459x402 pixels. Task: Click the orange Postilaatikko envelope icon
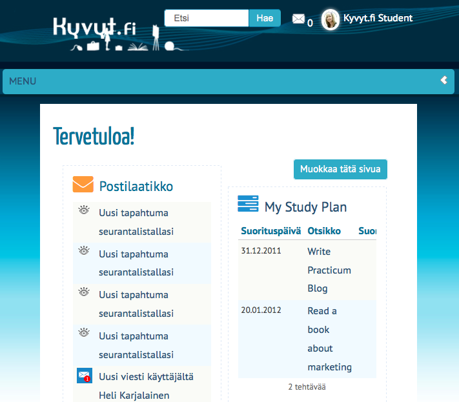(83, 184)
